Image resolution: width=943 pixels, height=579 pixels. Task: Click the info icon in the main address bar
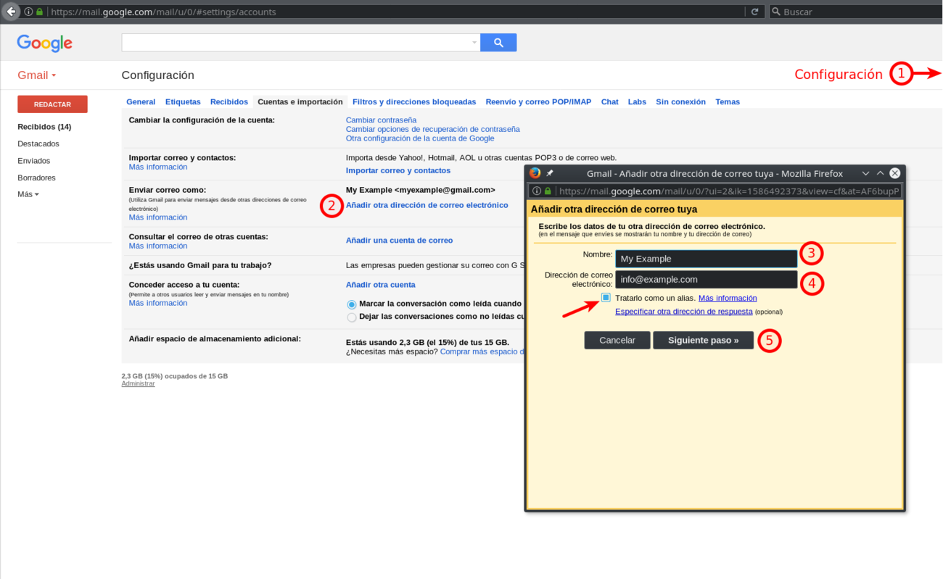point(26,11)
